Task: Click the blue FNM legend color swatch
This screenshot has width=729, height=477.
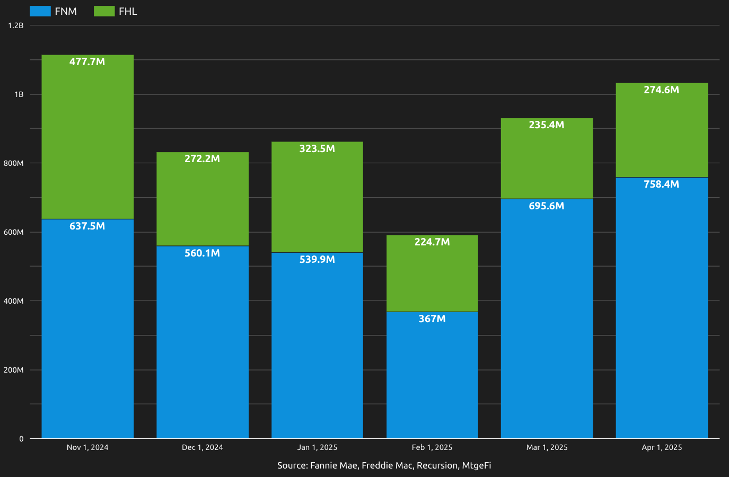Action: [40, 11]
